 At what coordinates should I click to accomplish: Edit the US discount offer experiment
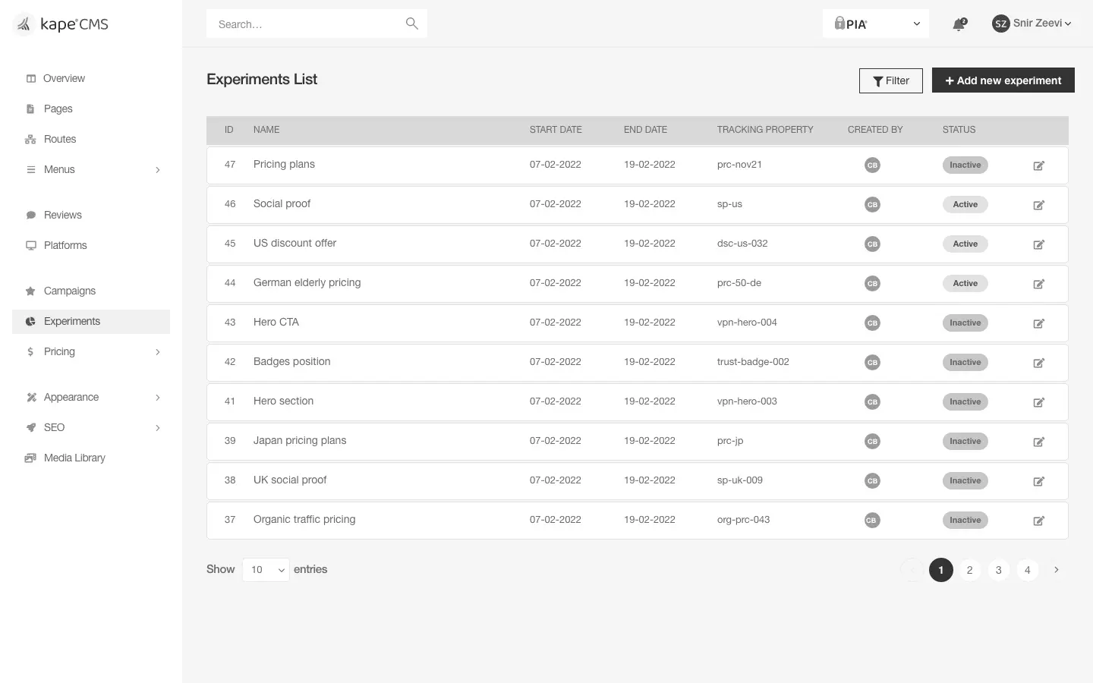point(1038,244)
